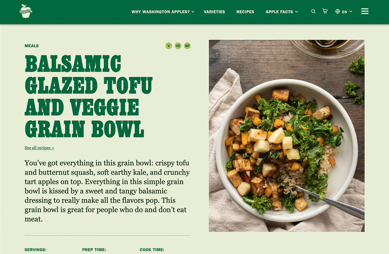The height and width of the screenshot is (254, 389).
Task: Open the hamburger menu
Action: point(365,11)
